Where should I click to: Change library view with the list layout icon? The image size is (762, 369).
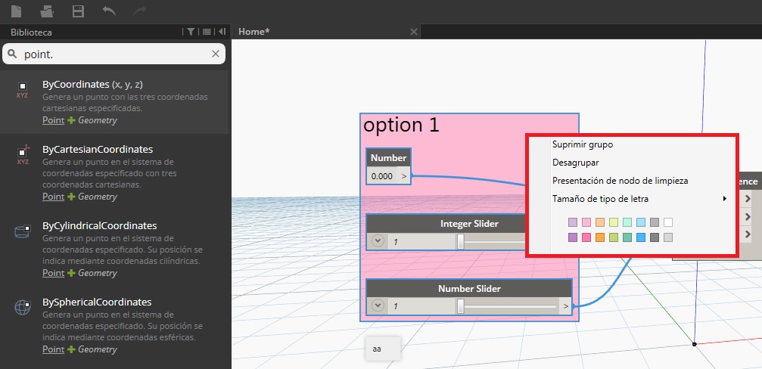point(207,32)
